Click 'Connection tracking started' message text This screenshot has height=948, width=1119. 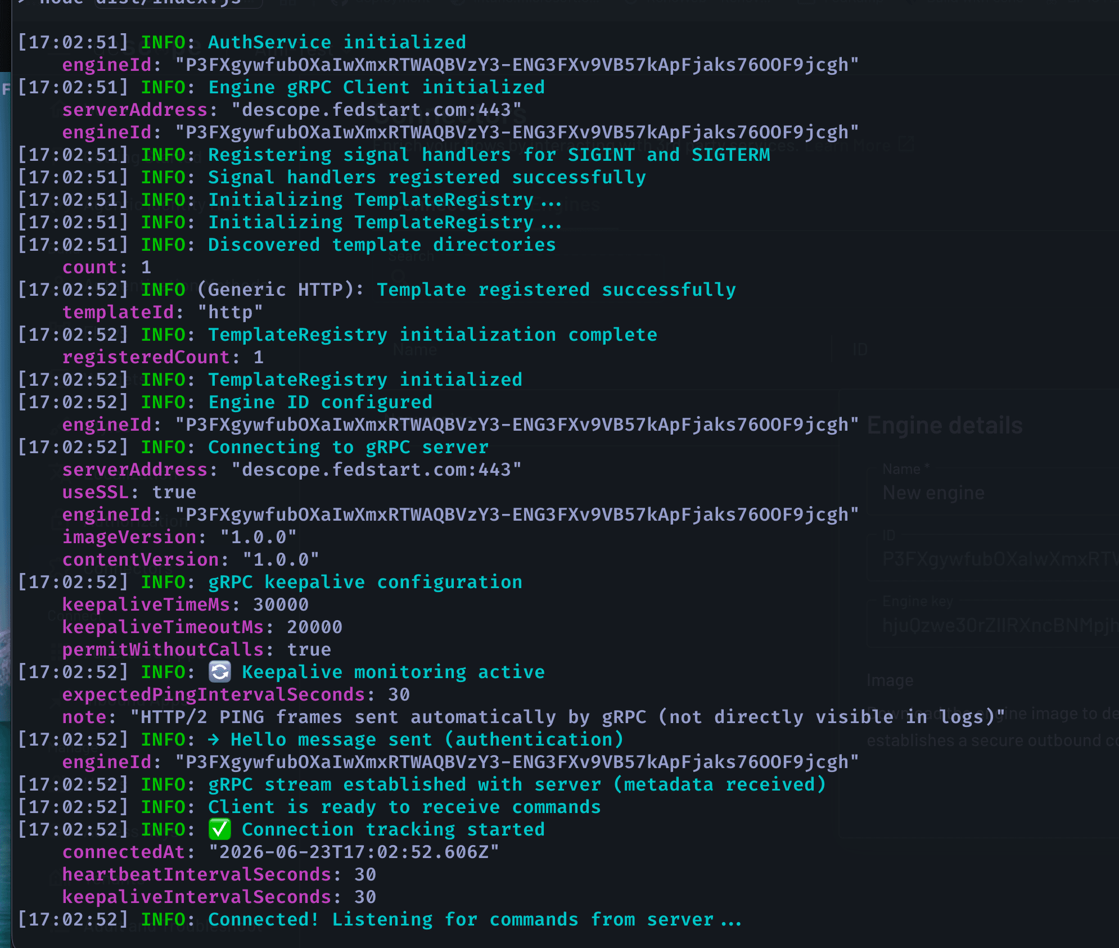tap(393, 829)
